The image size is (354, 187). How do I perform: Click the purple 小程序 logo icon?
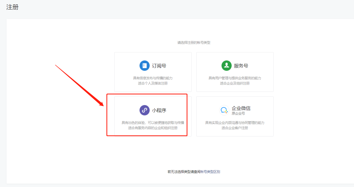click(x=144, y=110)
